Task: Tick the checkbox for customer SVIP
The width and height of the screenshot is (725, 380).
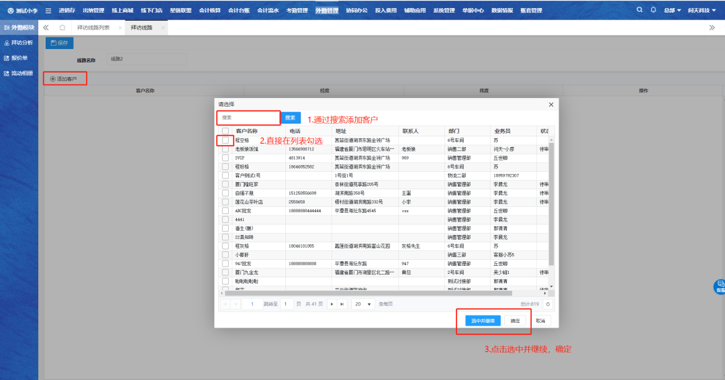Action: (x=226, y=158)
